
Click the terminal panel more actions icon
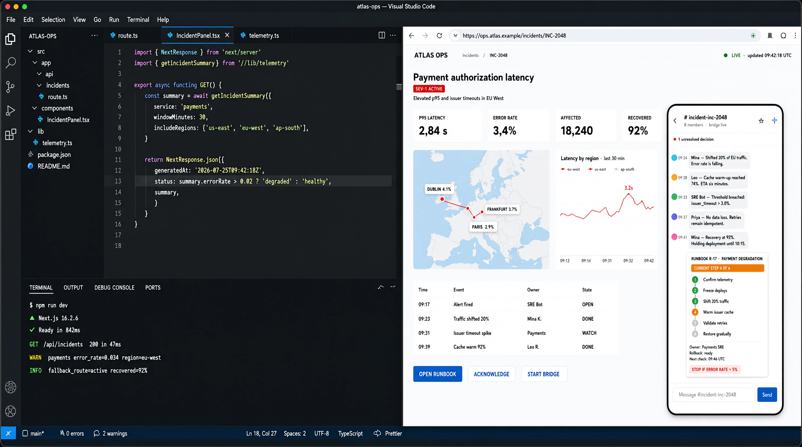pos(393,287)
